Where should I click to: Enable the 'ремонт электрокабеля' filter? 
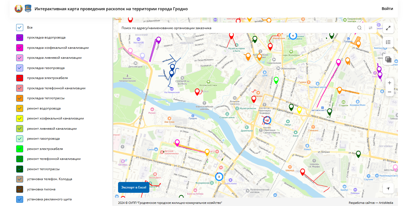point(19,149)
